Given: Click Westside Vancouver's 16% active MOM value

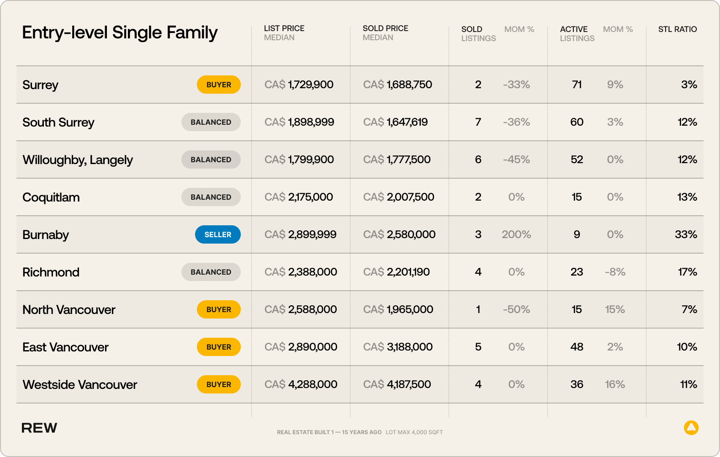Looking at the screenshot, I should pos(615,384).
